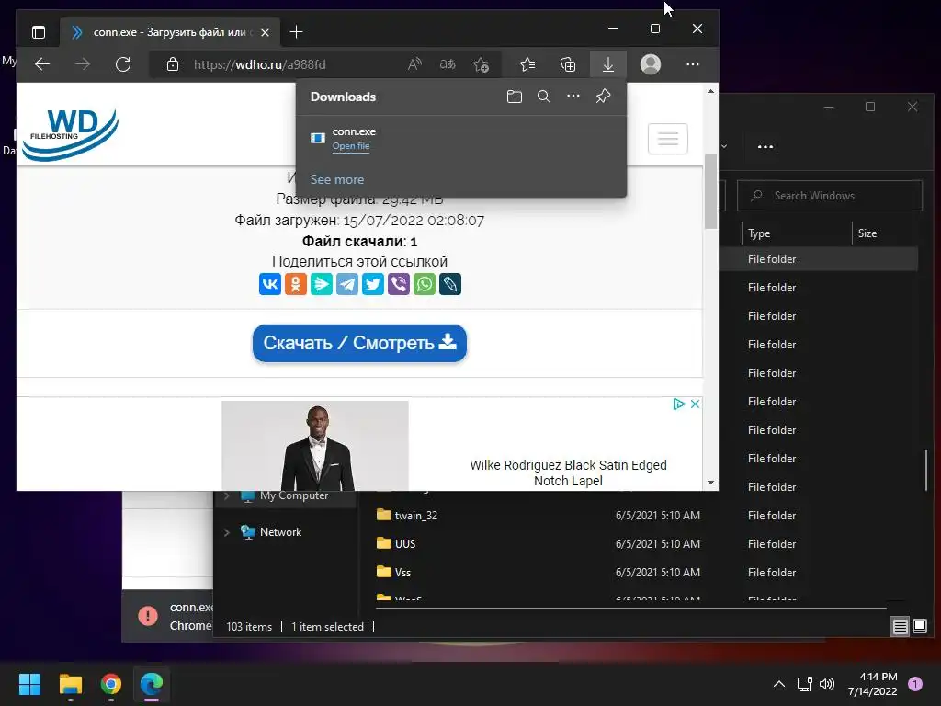Click the Open file link for conn.exe
This screenshot has height=706, width=941.
351,146
